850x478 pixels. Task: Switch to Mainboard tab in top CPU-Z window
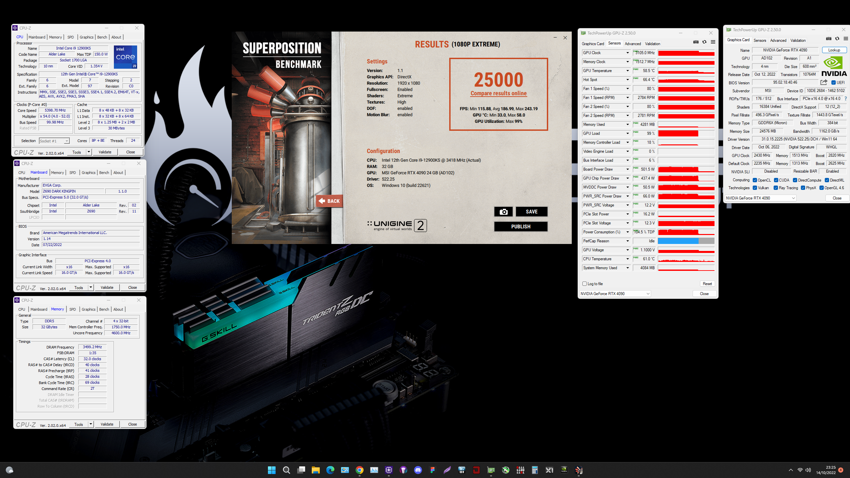tap(37, 37)
